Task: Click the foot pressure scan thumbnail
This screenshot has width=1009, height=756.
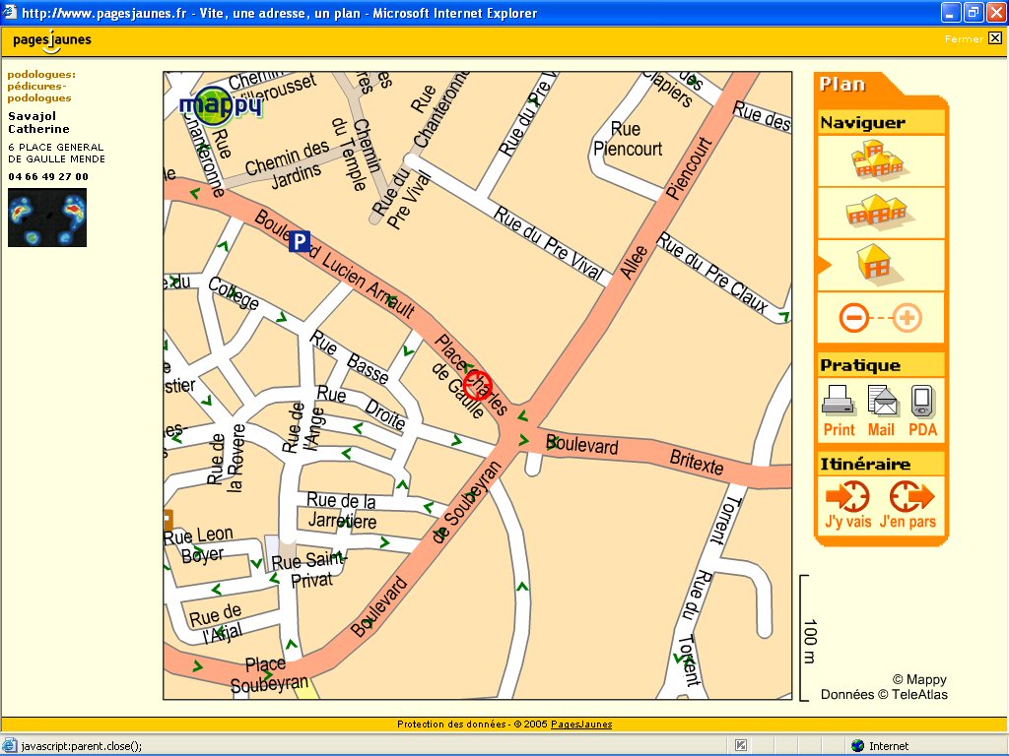Action: coord(47,218)
